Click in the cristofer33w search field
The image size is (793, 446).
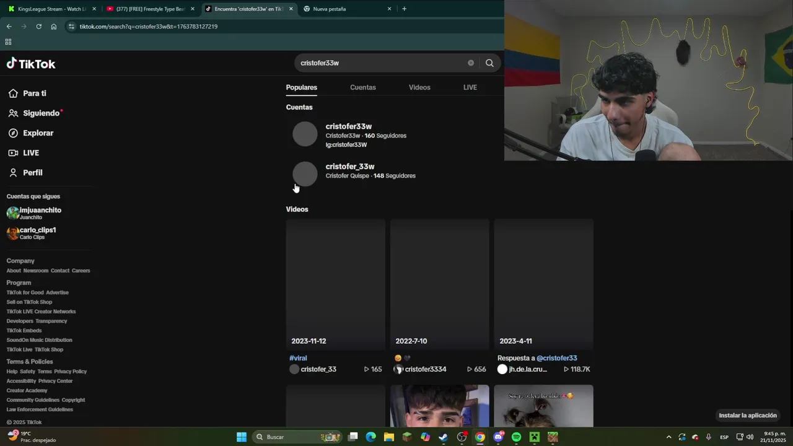[381, 63]
